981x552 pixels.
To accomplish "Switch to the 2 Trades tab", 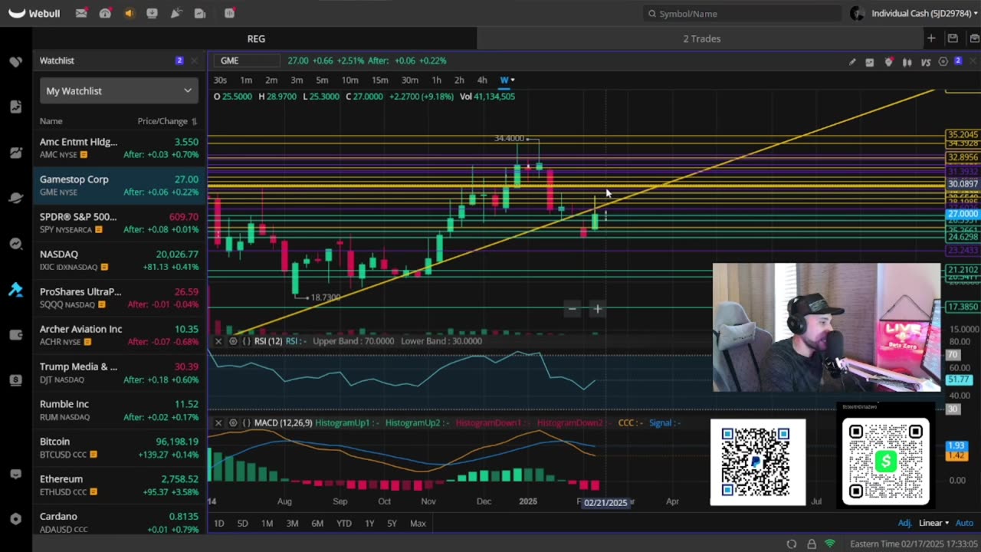I will [x=702, y=38].
